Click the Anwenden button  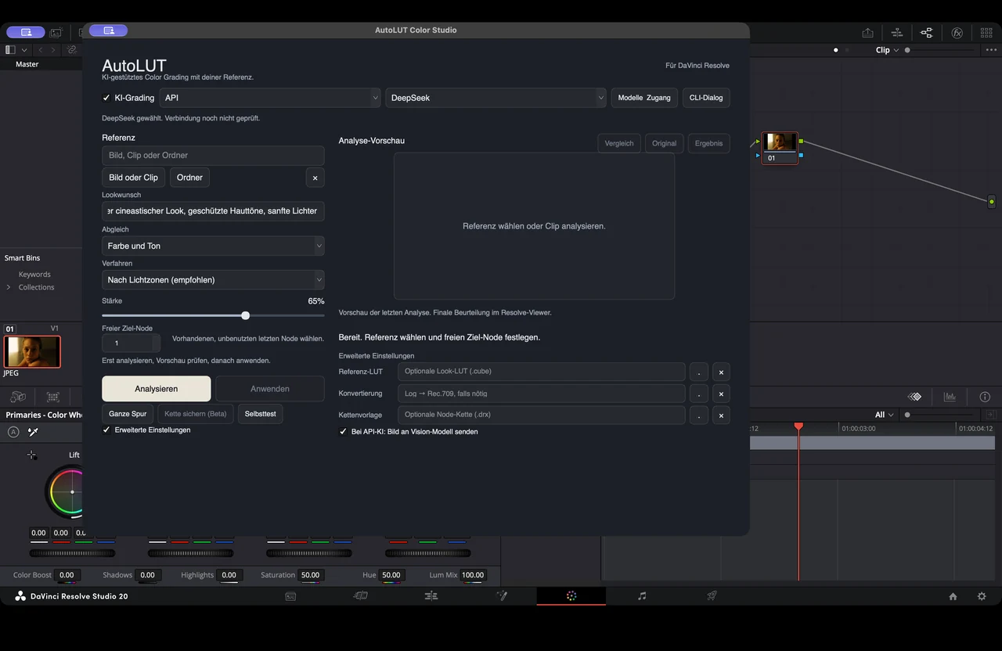tap(270, 389)
